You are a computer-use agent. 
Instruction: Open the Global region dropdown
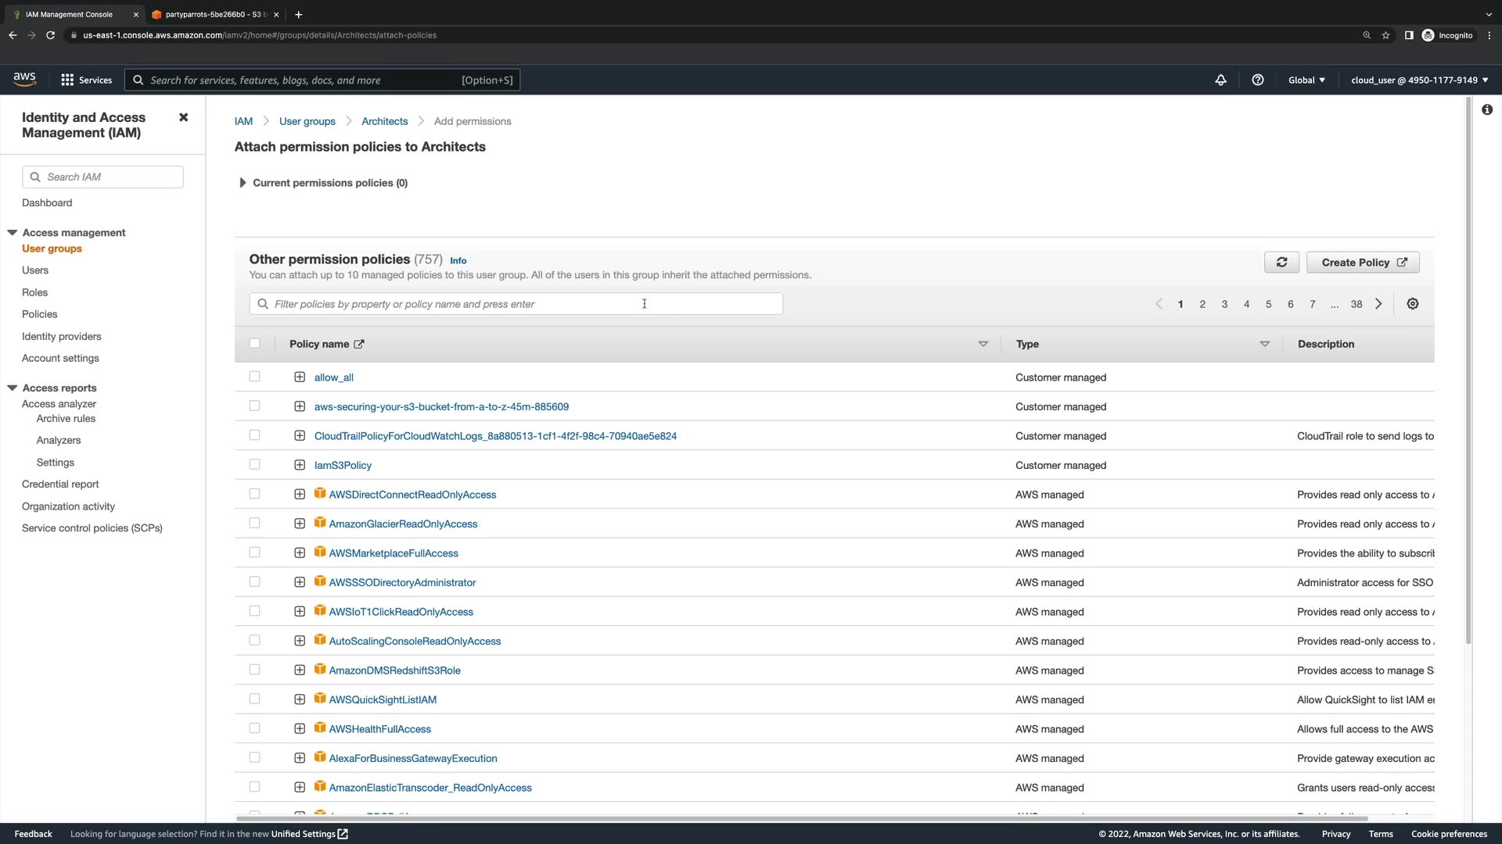pos(1306,80)
